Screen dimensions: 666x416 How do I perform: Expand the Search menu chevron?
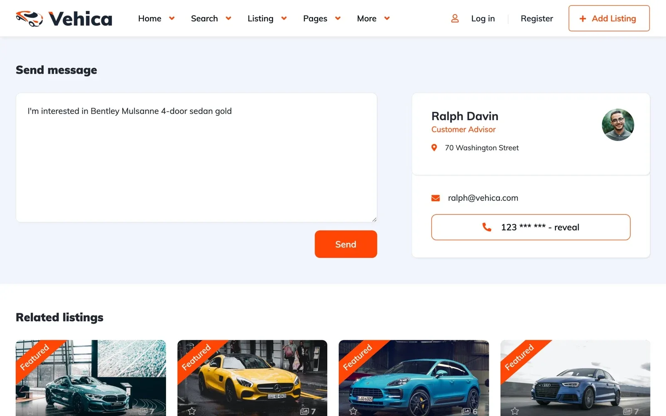pos(229,18)
